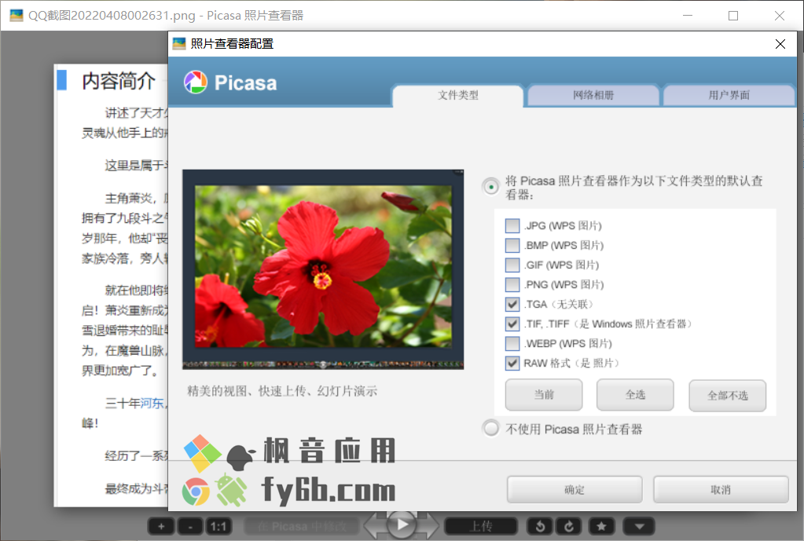Click the 上传 button in the viewer toolbar
The width and height of the screenshot is (804, 541).
tap(481, 526)
